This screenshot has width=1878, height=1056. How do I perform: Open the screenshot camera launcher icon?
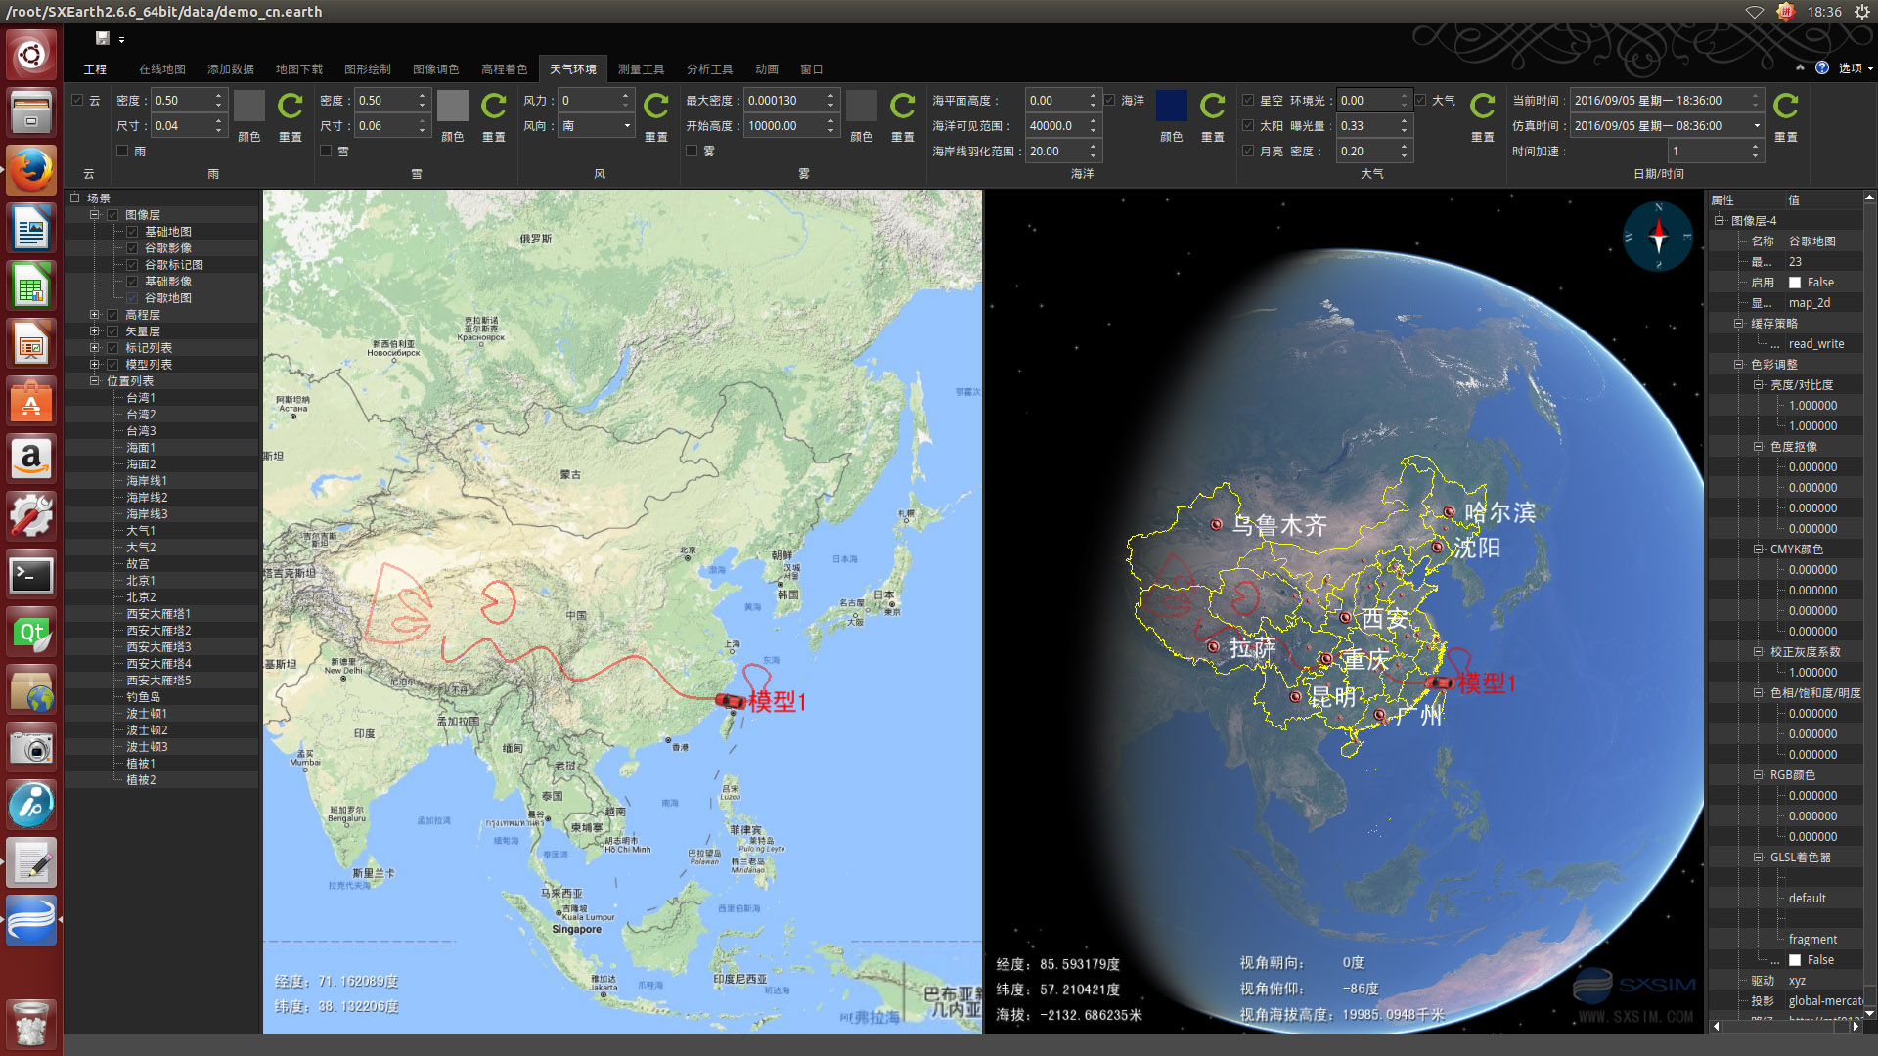tap(31, 749)
